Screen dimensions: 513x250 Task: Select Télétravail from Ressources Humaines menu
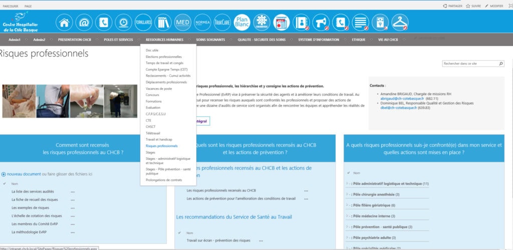[x=153, y=133]
